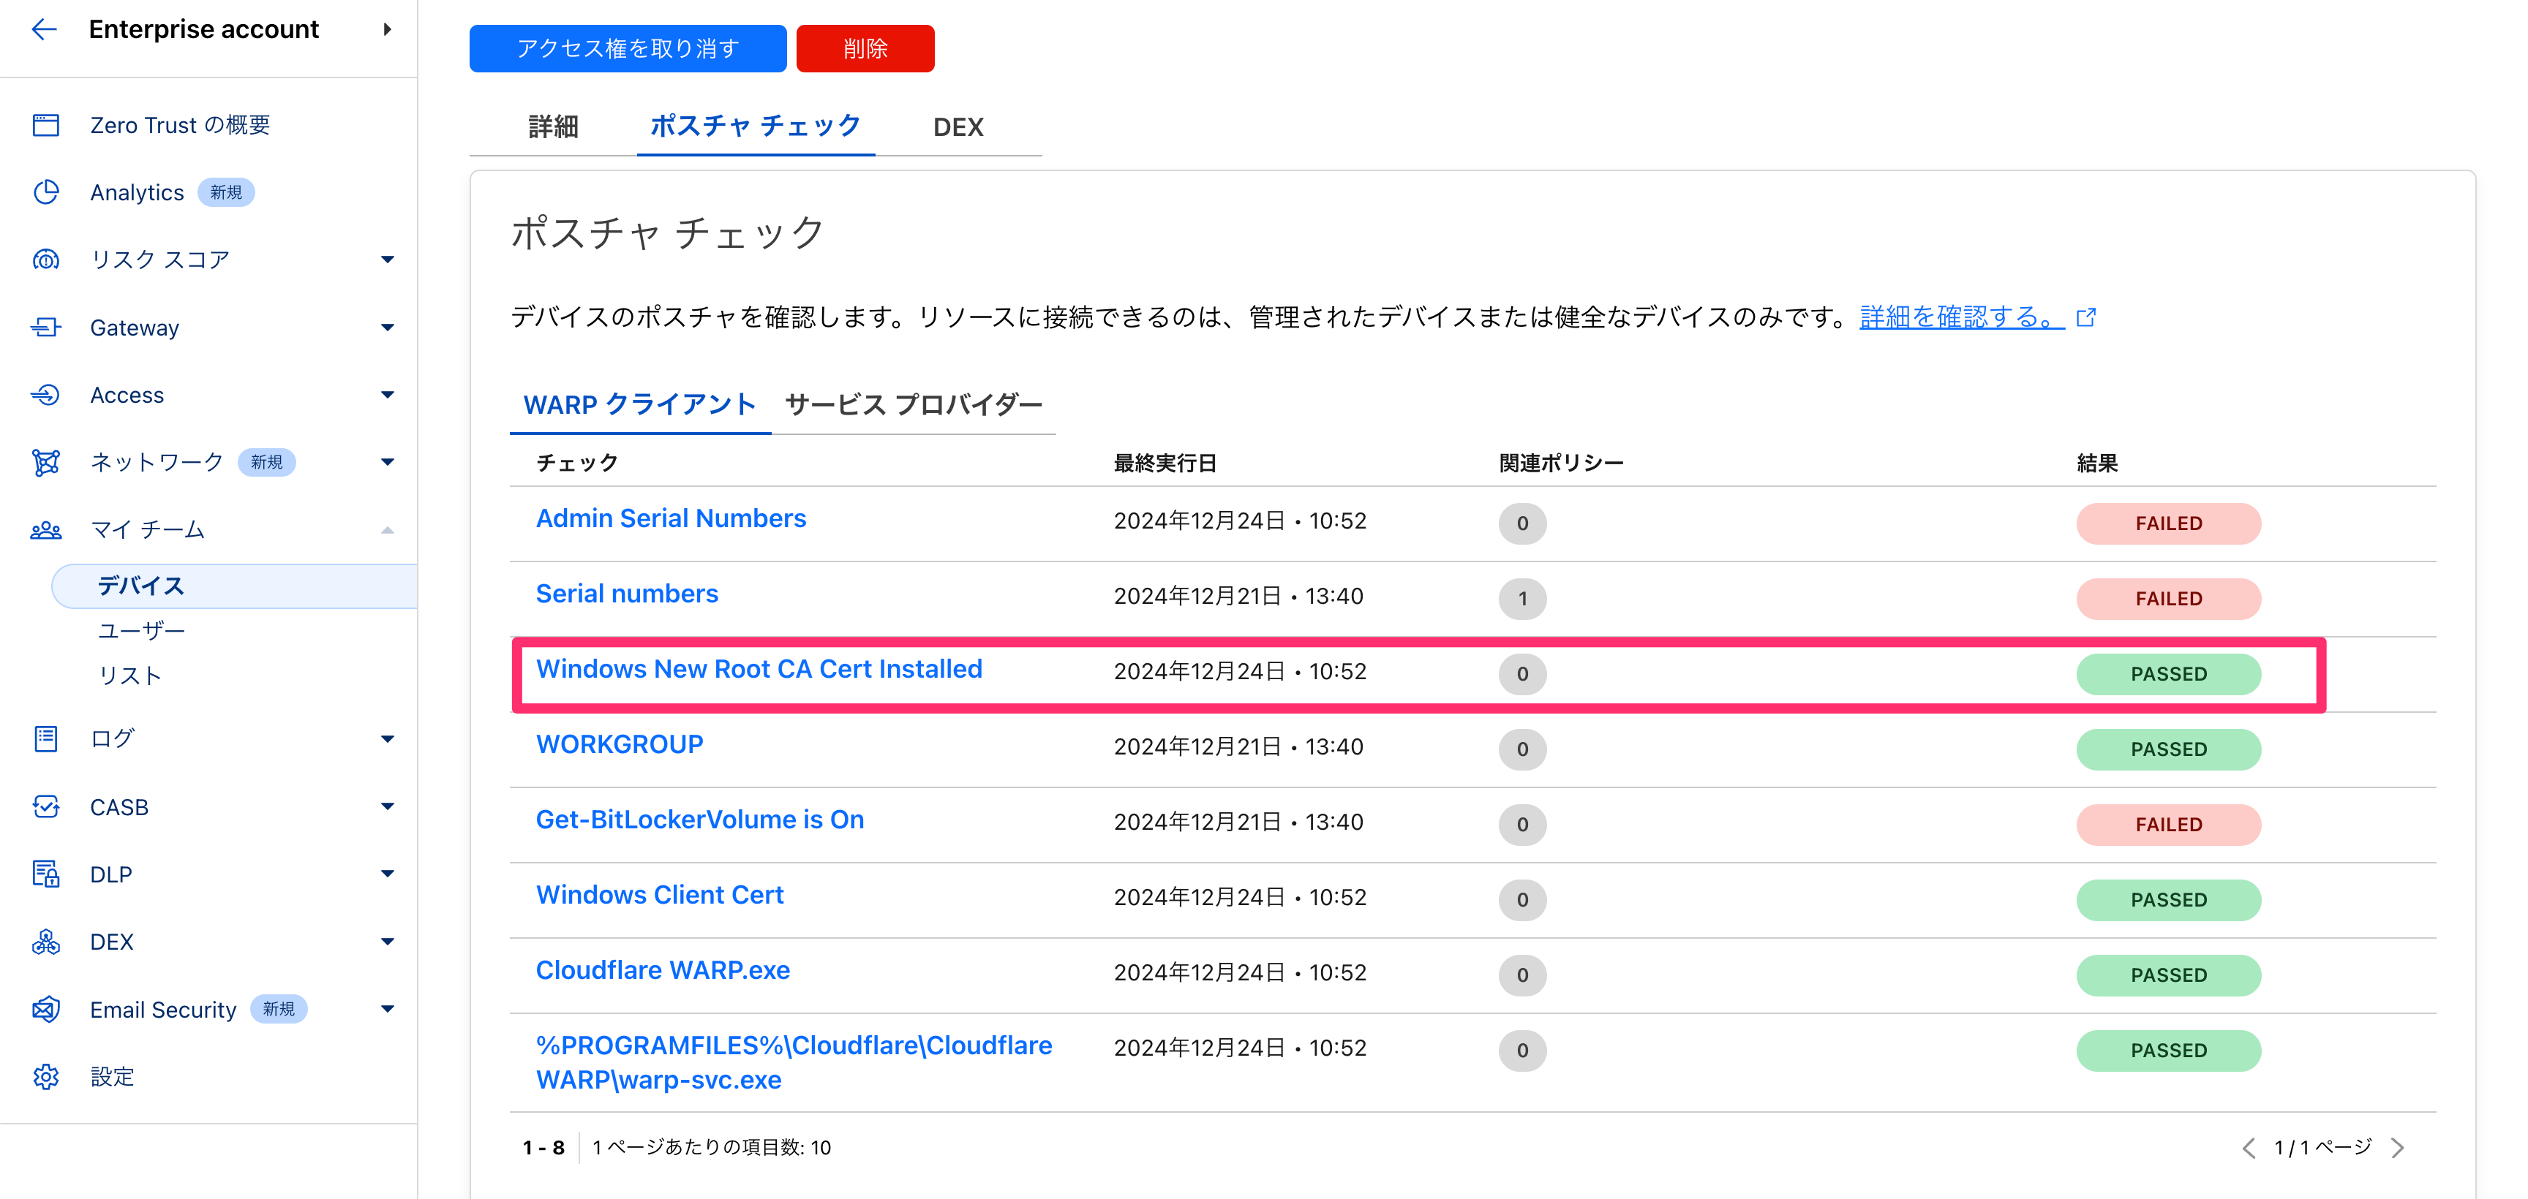This screenshot has height=1199, width=2528.
Task: Expand the リスク スコア dropdown arrow
Action: [388, 259]
